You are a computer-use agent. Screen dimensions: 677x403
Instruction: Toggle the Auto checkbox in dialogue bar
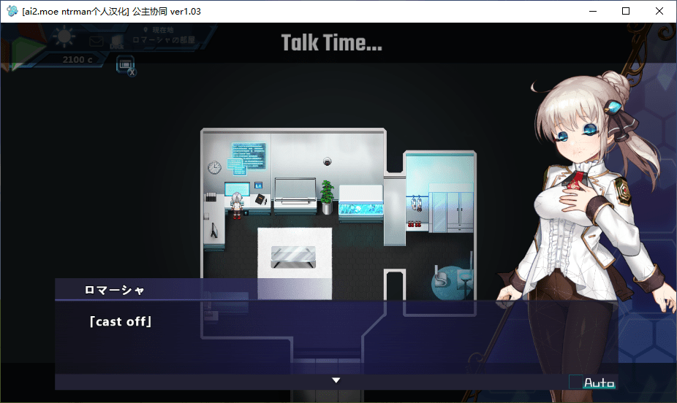[575, 382]
